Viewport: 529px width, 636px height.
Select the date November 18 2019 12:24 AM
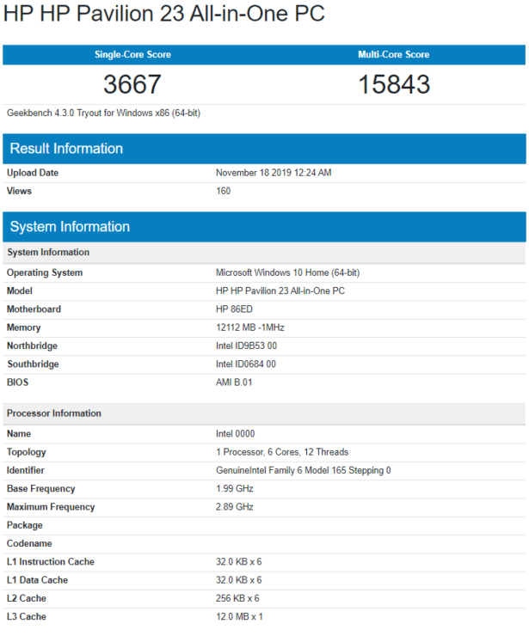click(274, 173)
